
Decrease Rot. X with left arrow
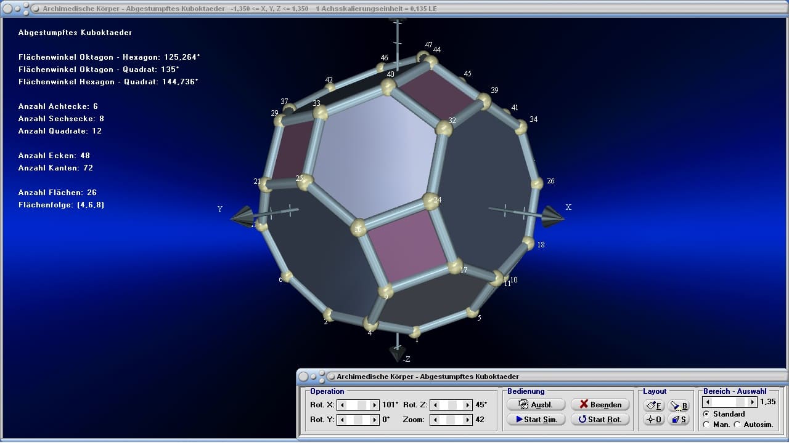(x=342, y=405)
